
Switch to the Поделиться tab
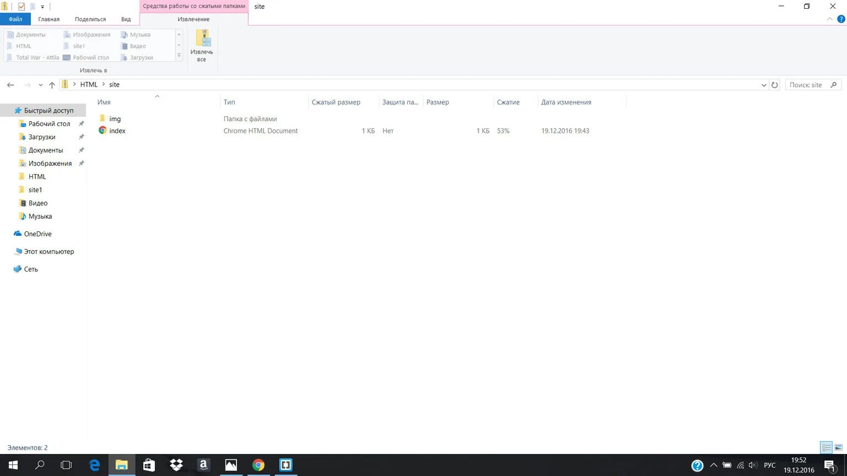pos(90,19)
